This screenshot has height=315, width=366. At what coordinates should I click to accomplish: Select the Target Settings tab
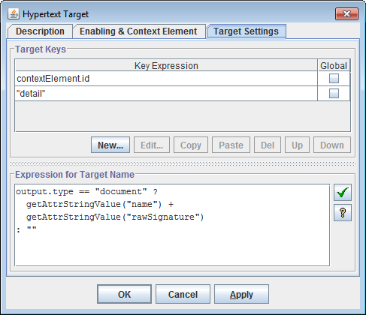246,31
